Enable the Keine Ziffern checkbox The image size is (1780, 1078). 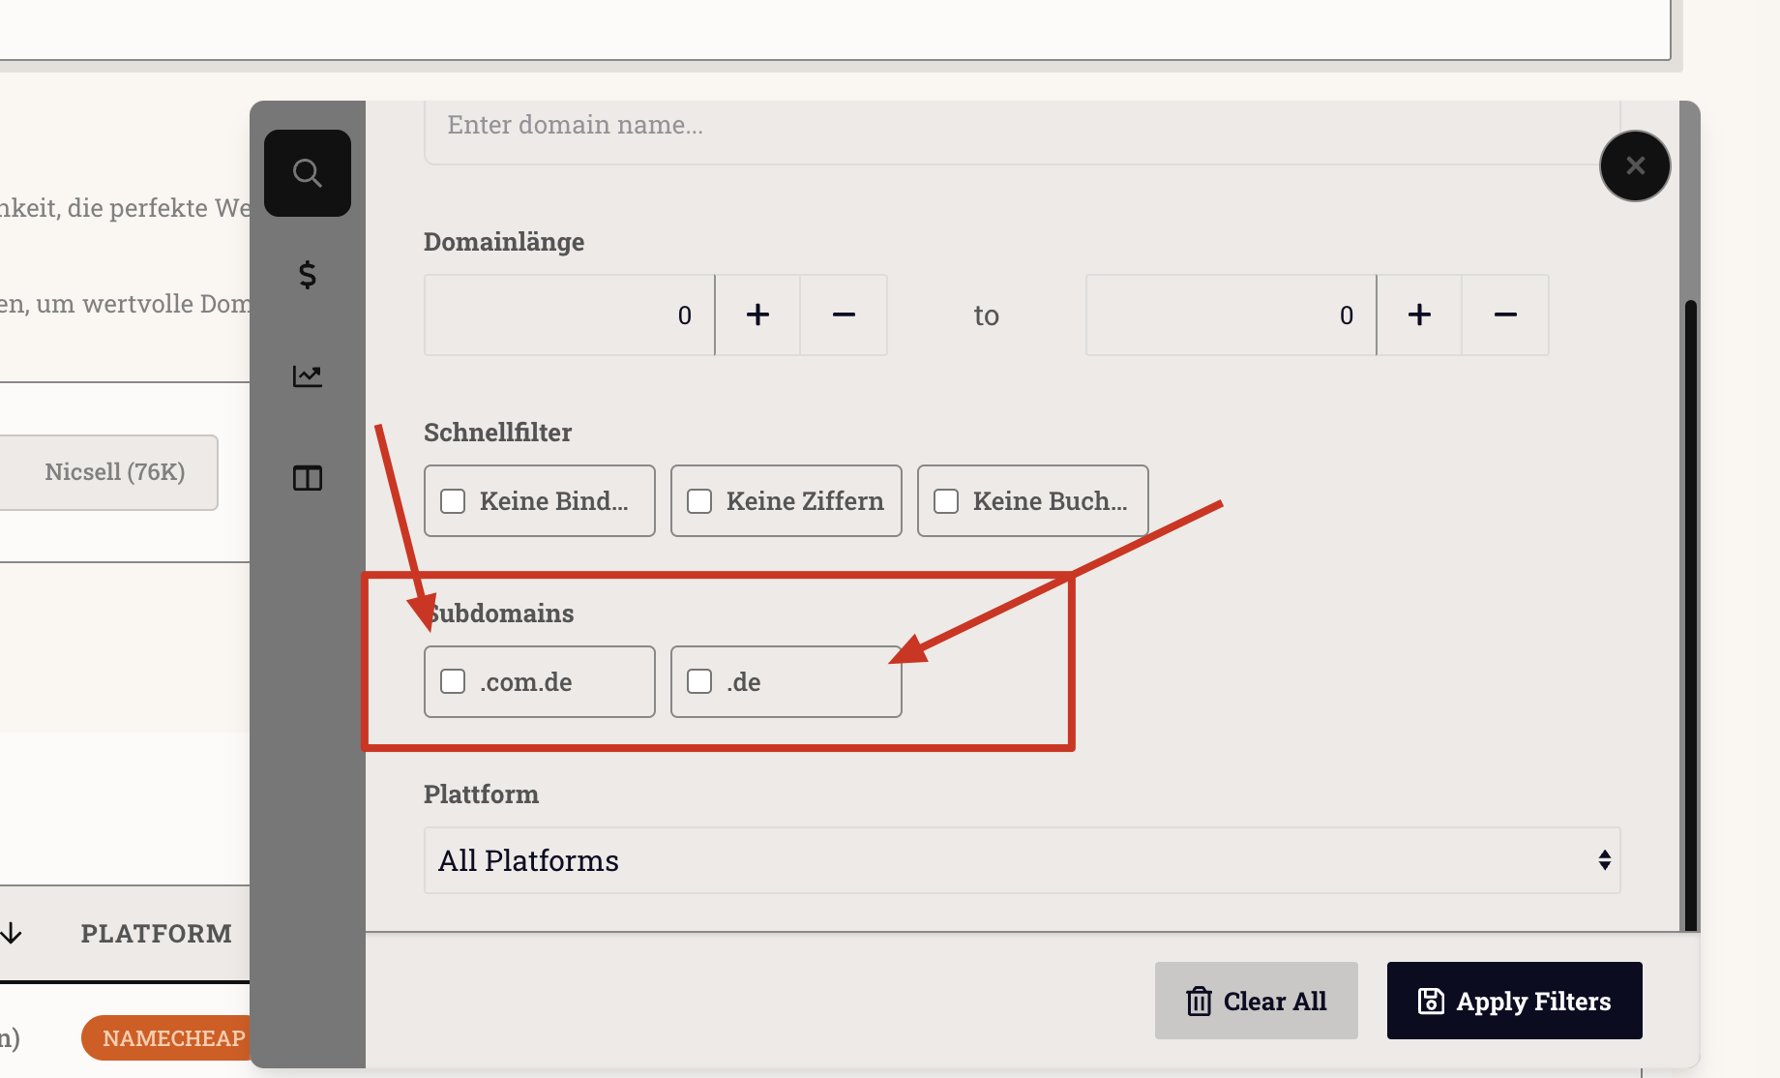(x=699, y=501)
